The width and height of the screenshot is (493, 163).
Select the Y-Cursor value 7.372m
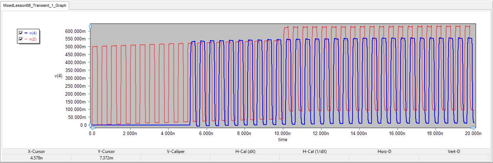(x=106, y=158)
